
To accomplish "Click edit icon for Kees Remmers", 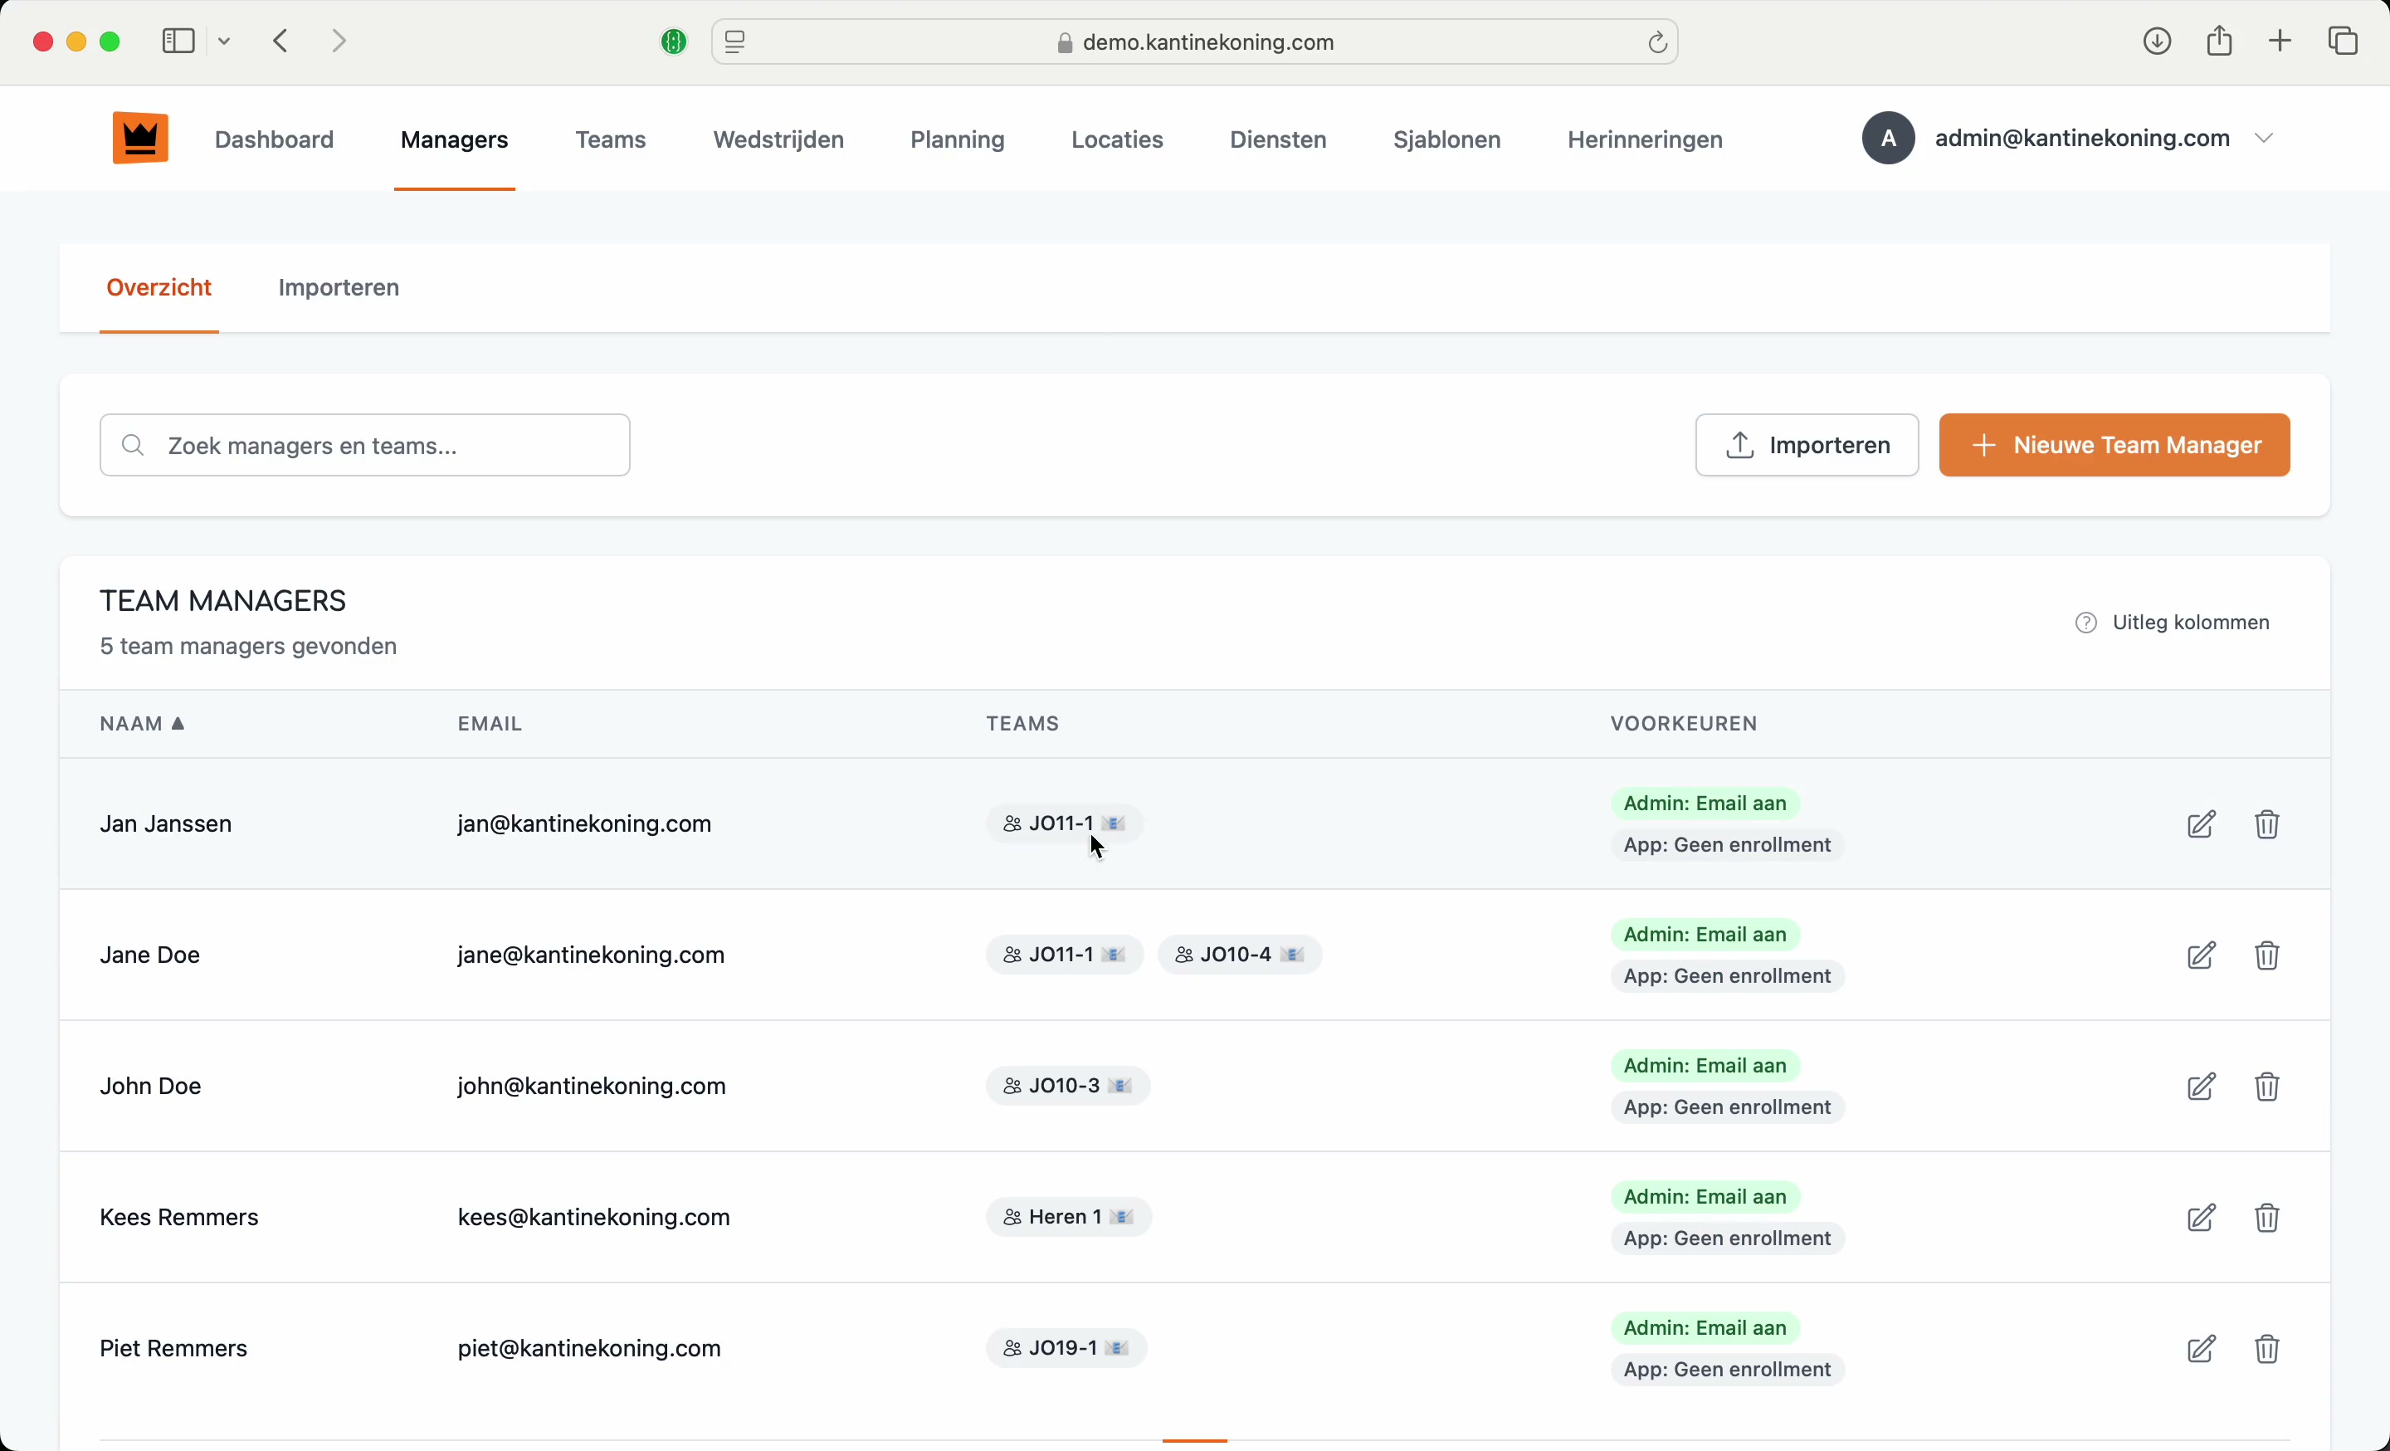I will (2201, 1219).
